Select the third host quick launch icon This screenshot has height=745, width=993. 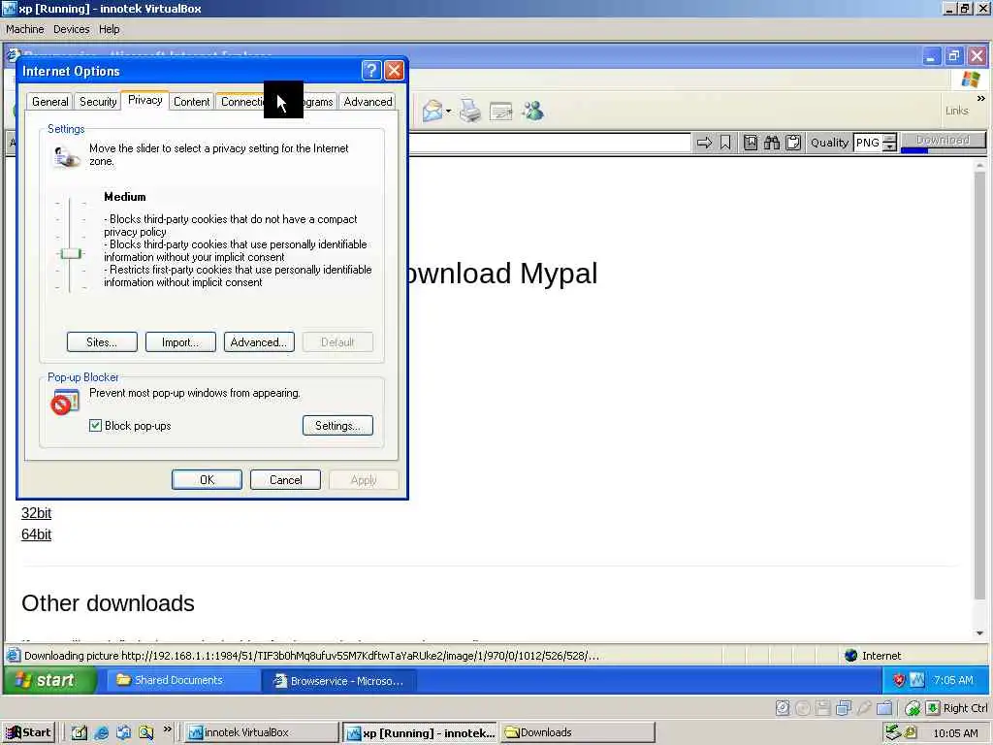click(123, 733)
